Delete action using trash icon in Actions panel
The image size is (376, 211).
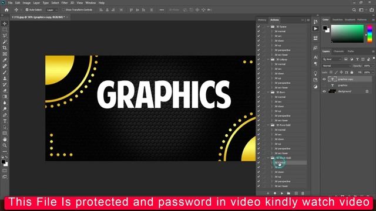coord(303,193)
